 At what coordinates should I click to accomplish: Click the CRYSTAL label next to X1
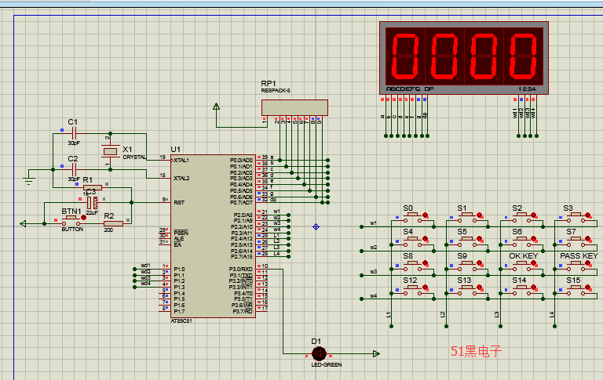[134, 157]
